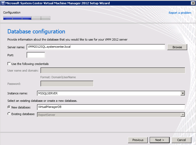The height and width of the screenshot is (145, 196).
Task: Cancel the setup wizard
Action: pyautogui.click(x=181, y=140)
